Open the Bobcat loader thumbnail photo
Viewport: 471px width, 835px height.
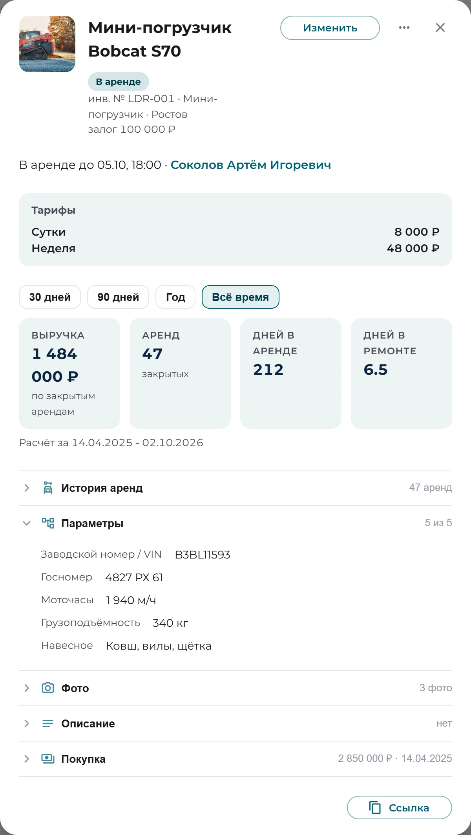point(47,44)
